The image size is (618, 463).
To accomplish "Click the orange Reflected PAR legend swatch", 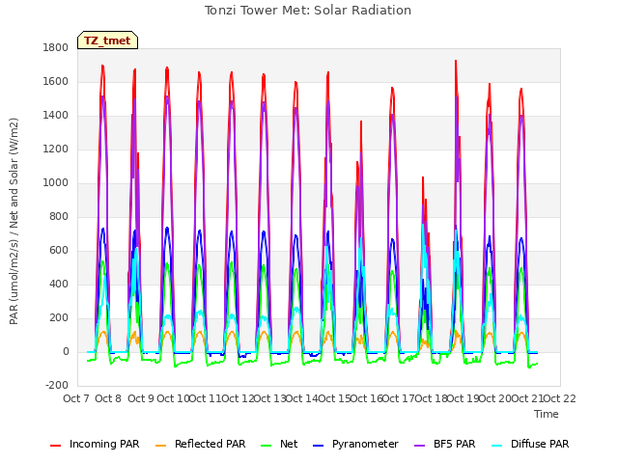I will pyautogui.click(x=161, y=446).
